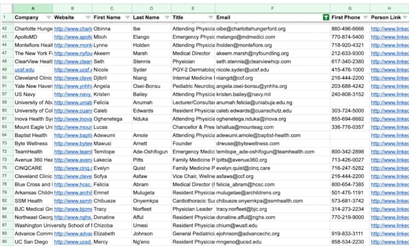Select the company cell 'Byte Wellness'
The image size is (409, 246).
pos(33,144)
